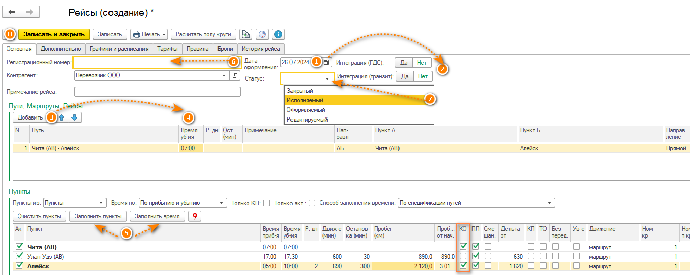
Task: Move route row down with blue arrow
Action: tap(74, 117)
